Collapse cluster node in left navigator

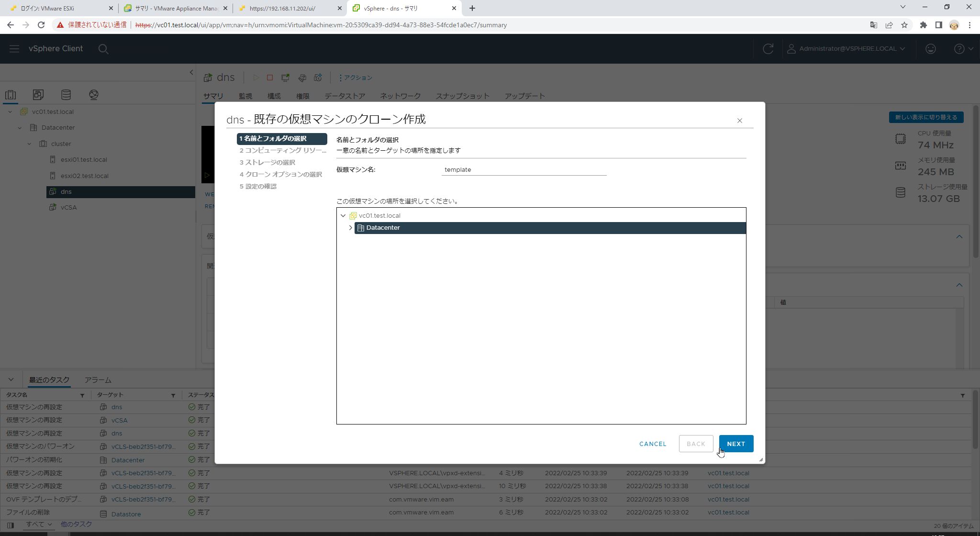29,144
